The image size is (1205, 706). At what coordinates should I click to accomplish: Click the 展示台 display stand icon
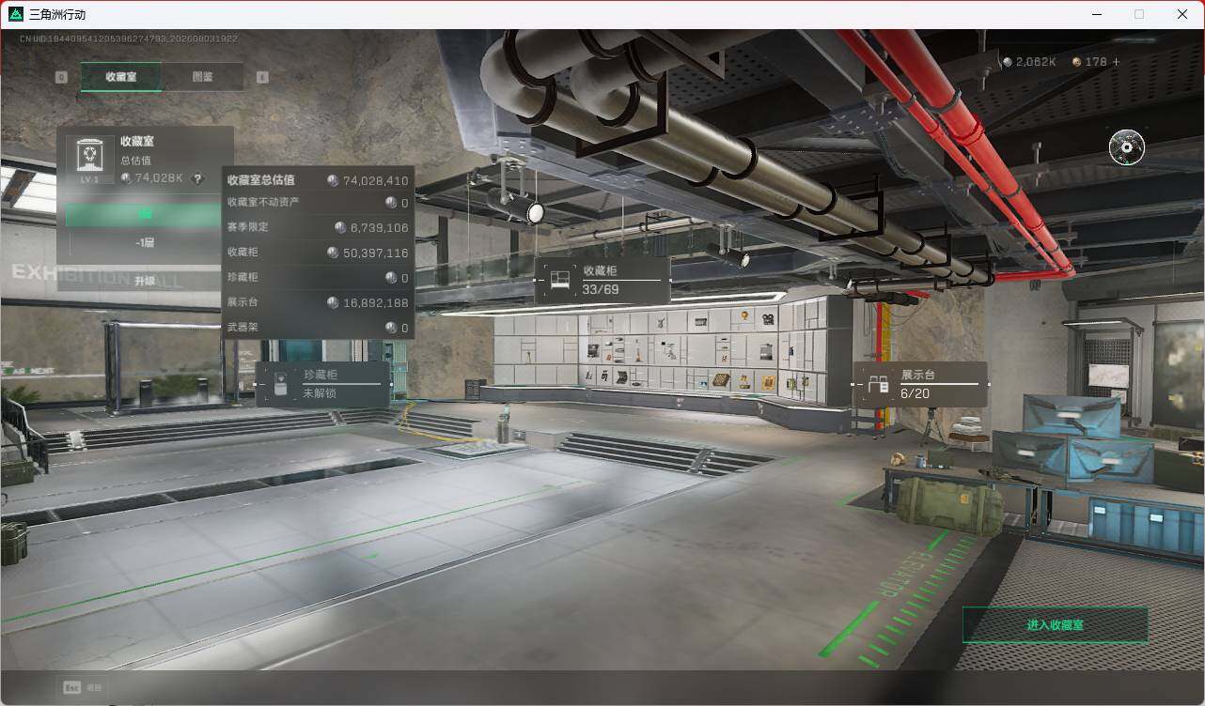(878, 384)
